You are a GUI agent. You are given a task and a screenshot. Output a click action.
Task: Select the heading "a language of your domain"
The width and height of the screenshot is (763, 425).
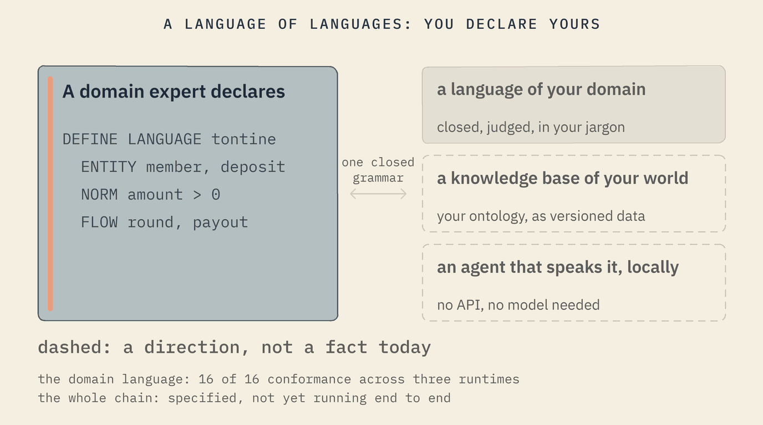(541, 89)
